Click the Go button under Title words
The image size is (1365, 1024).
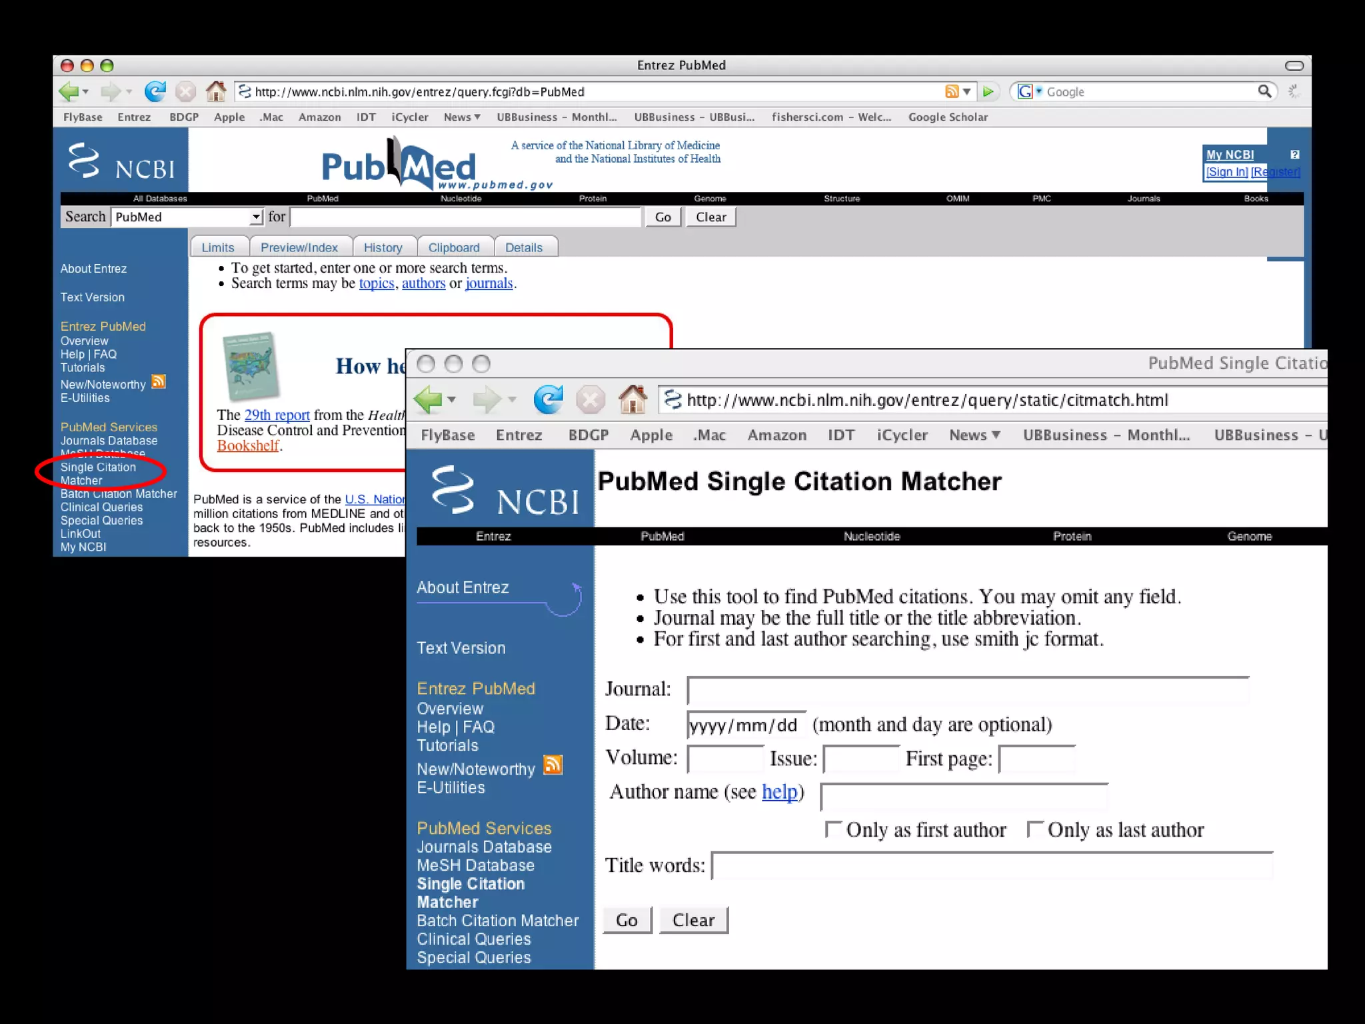tap(627, 920)
